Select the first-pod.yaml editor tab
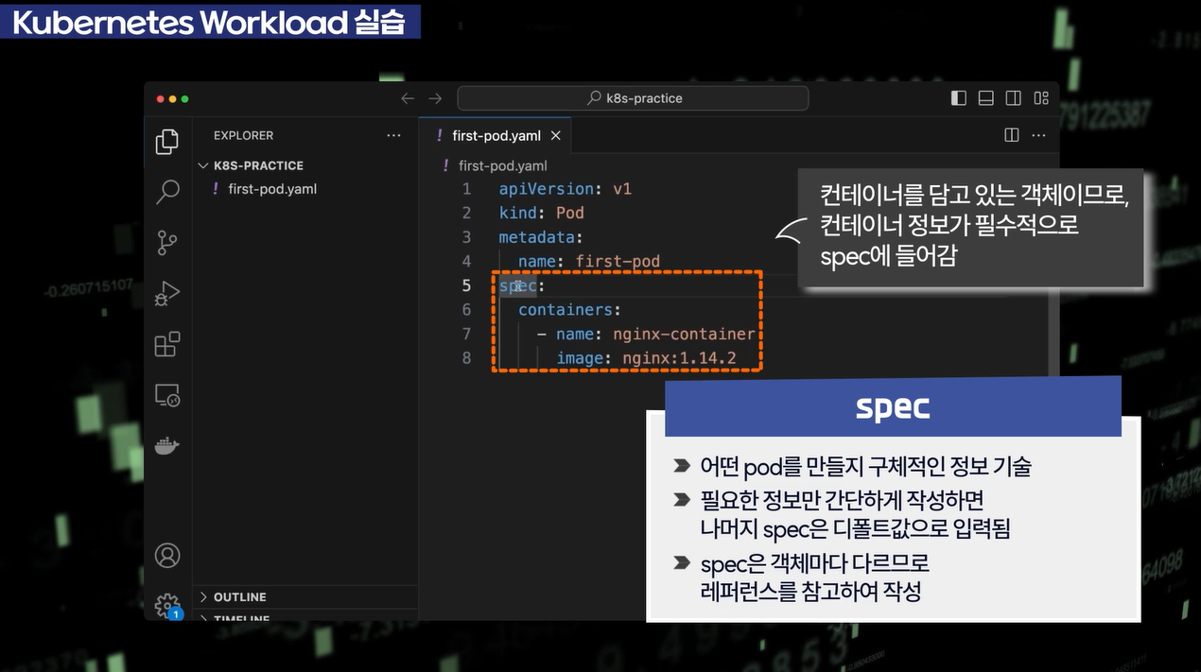Image resolution: width=1201 pixels, height=672 pixels. pos(495,135)
